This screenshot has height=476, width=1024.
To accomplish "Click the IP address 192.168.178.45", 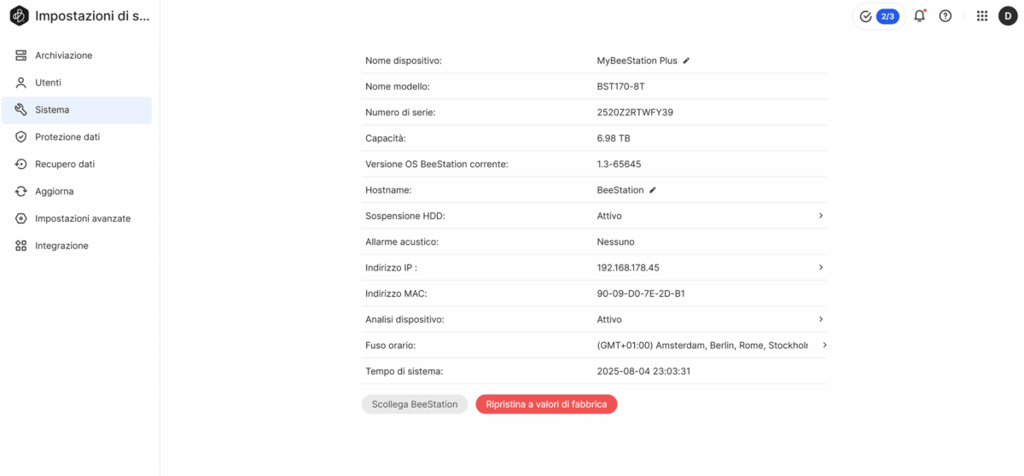I will pyautogui.click(x=628, y=267).
